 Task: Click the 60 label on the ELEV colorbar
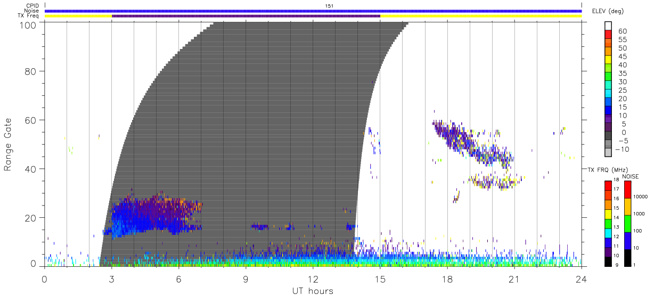tap(622, 31)
